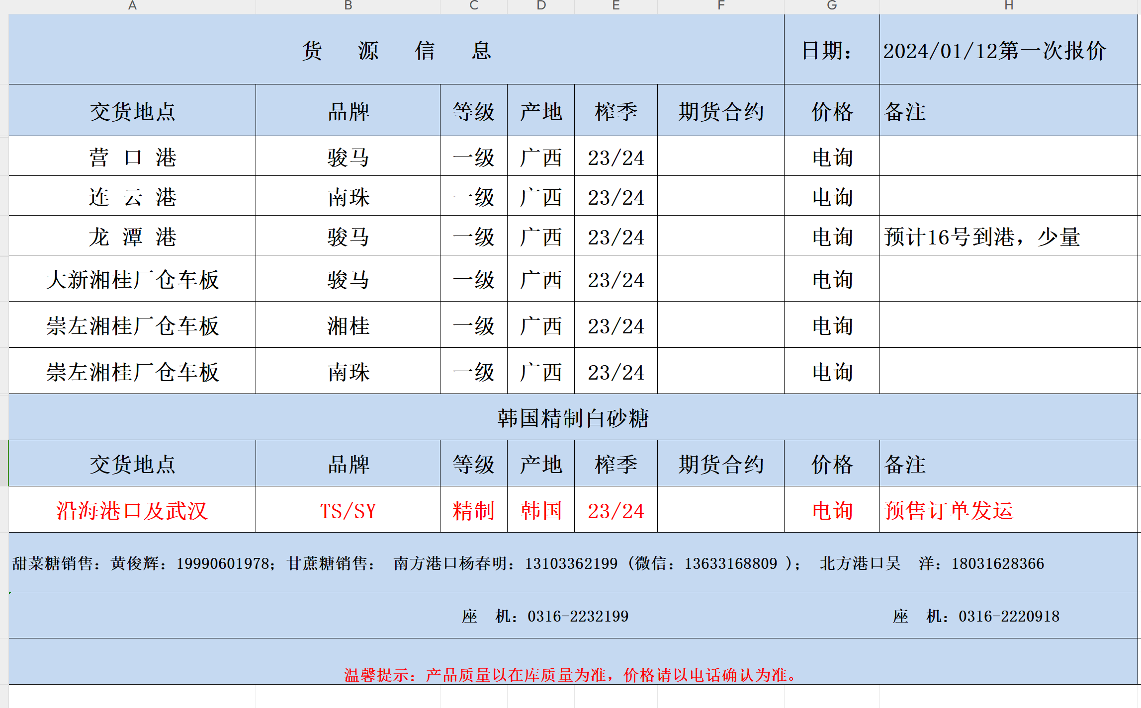Select the TS/SY brand cell

(x=348, y=511)
